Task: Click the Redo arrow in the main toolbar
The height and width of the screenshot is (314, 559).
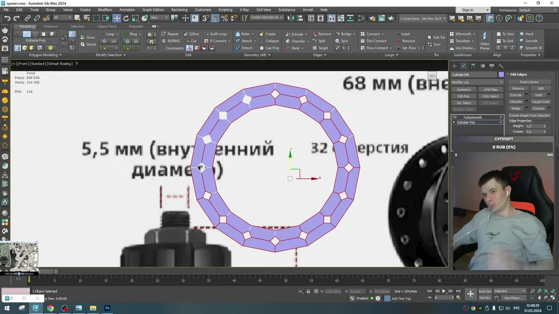Action: pyautogui.click(x=16, y=18)
